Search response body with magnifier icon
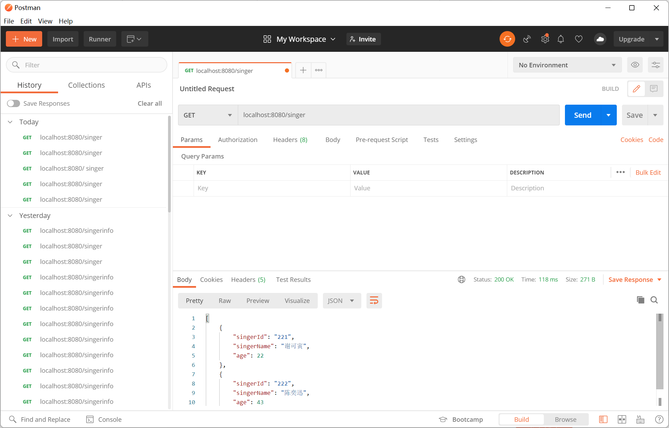The width and height of the screenshot is (669, 428). coord(654,300)
